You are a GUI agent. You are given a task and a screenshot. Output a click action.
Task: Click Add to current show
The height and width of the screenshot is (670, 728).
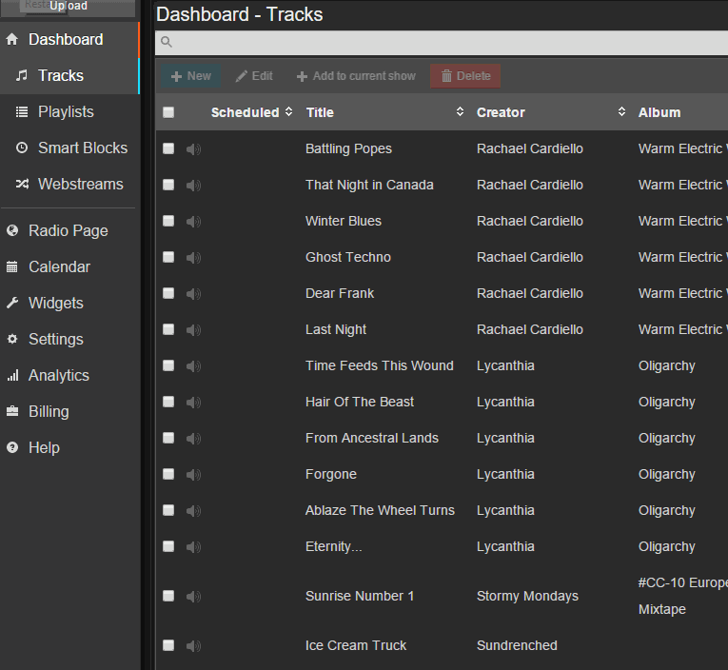(356, 76)
